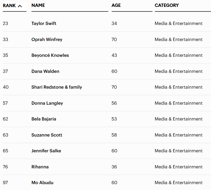Screen dimensions: 211x190
Task: Click the RANK column header text
Action: (9, 6)
